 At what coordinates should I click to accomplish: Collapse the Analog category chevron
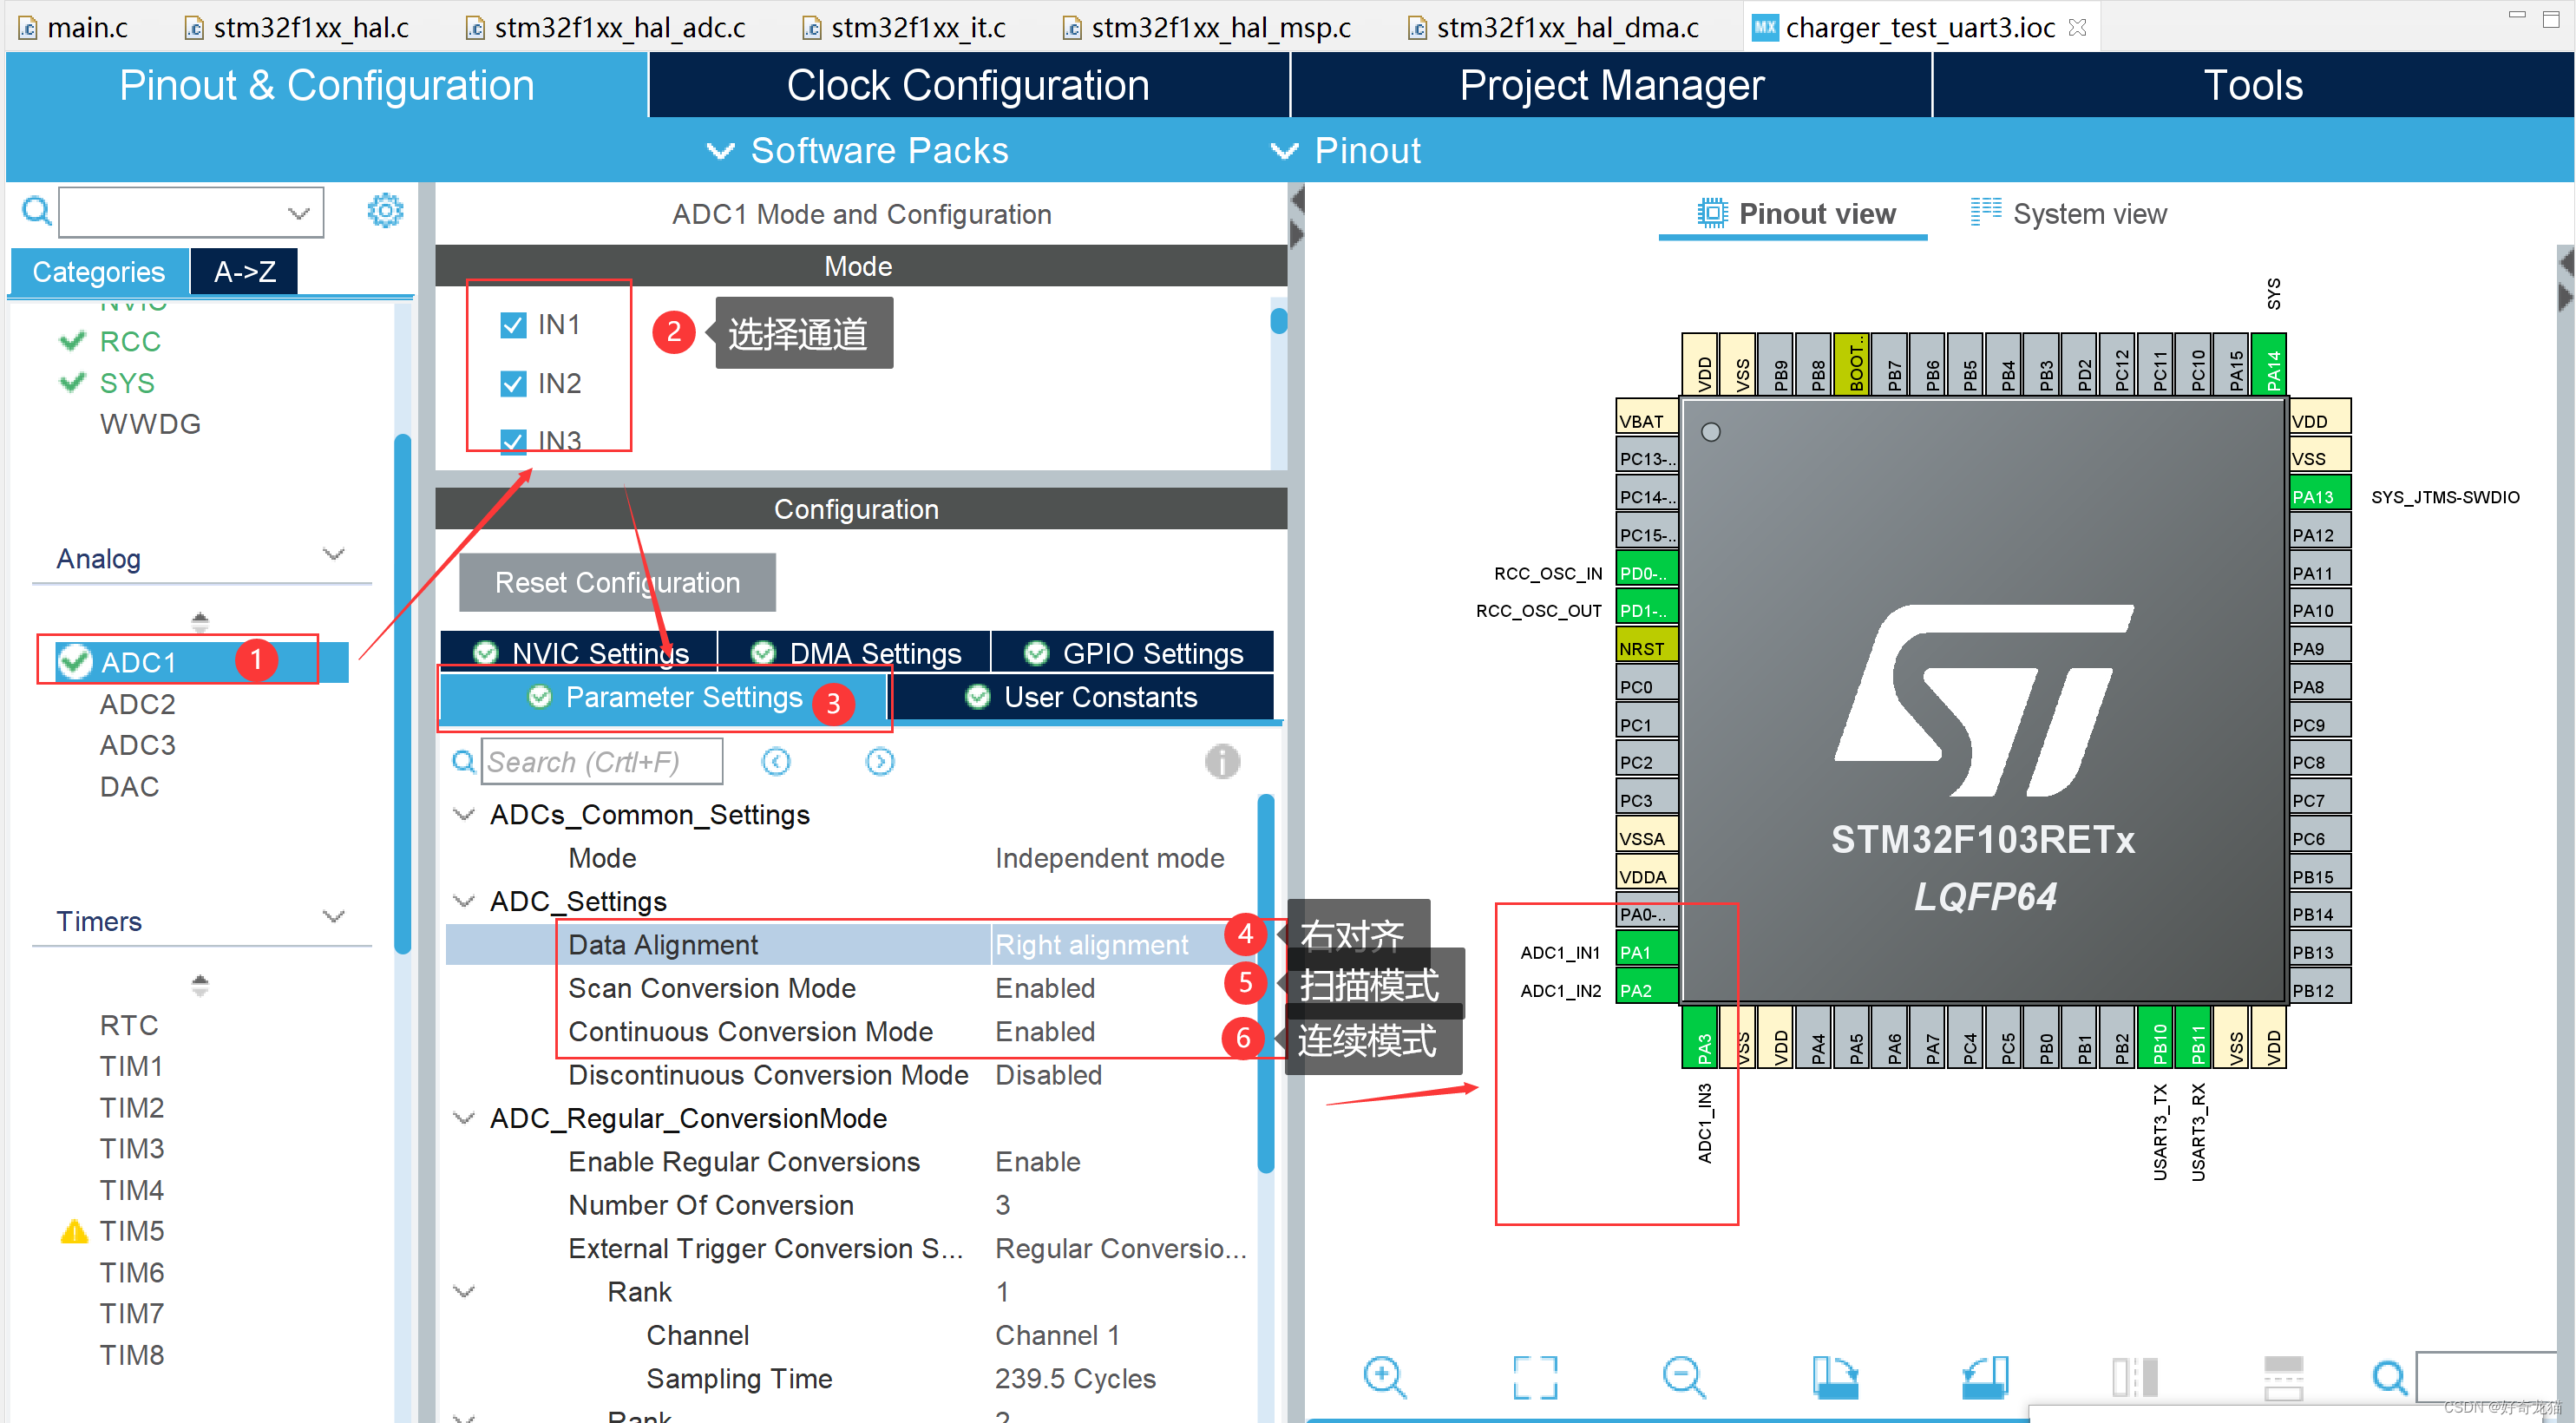tap(334, 554)
